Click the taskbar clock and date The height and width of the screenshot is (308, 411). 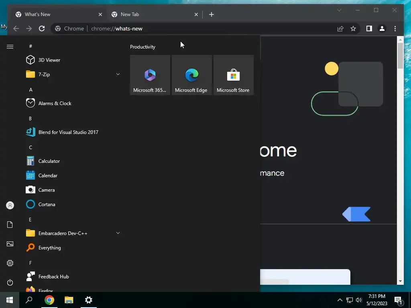pyautogui.click(x=376, y=300)
